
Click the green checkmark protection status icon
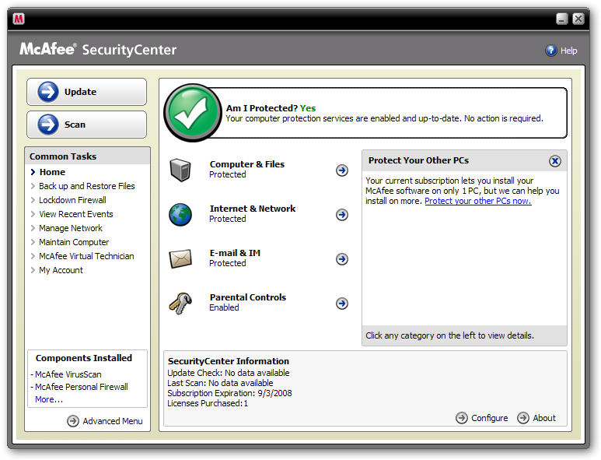click(191, 114)
